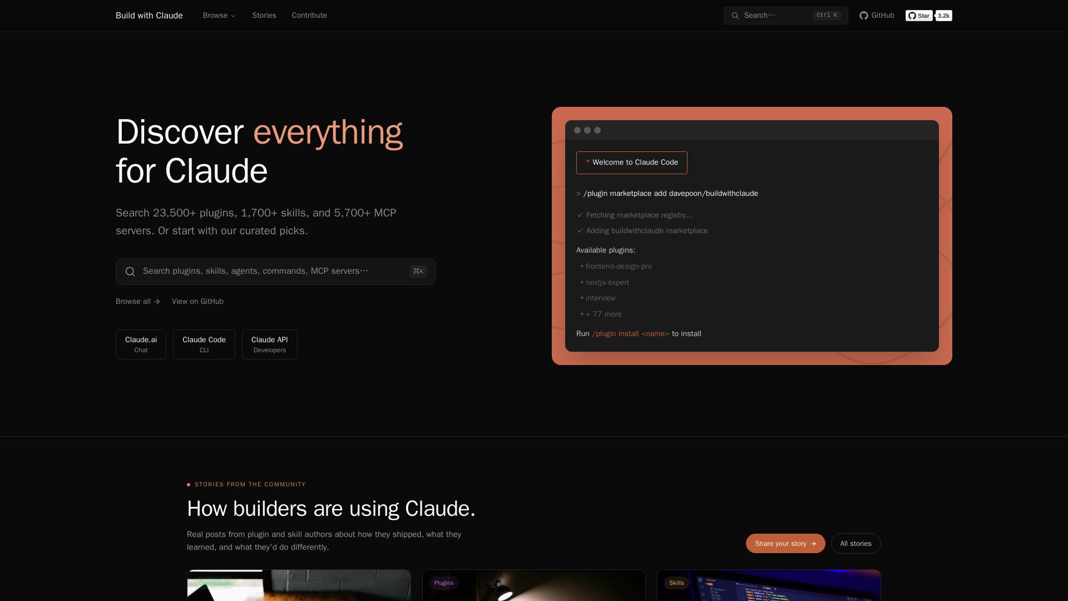
Task: Click the third terminal window dot
Action: tap(597, 130)
